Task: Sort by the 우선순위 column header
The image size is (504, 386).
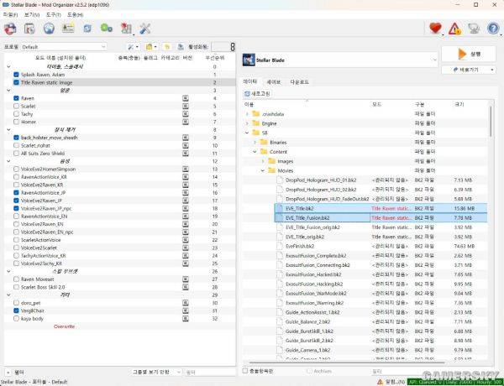Action: (215, 58)
